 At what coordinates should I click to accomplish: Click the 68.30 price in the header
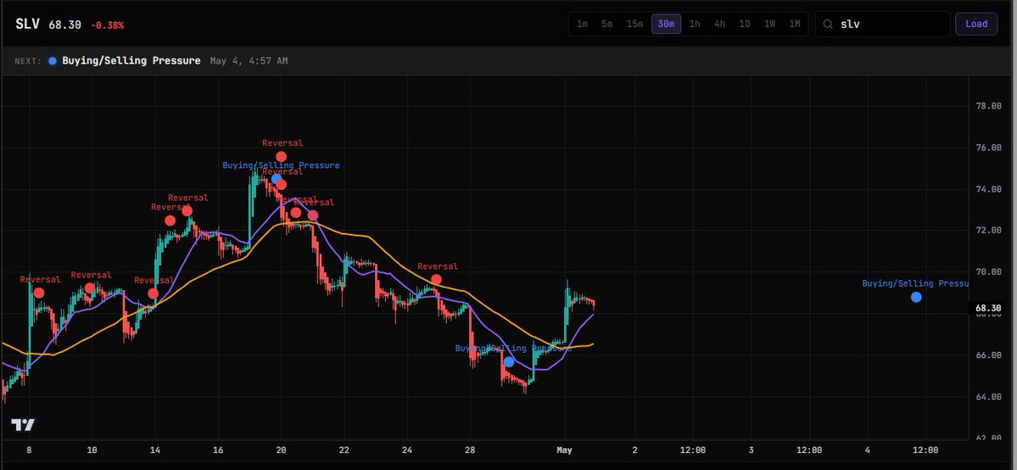click(64, 25)
